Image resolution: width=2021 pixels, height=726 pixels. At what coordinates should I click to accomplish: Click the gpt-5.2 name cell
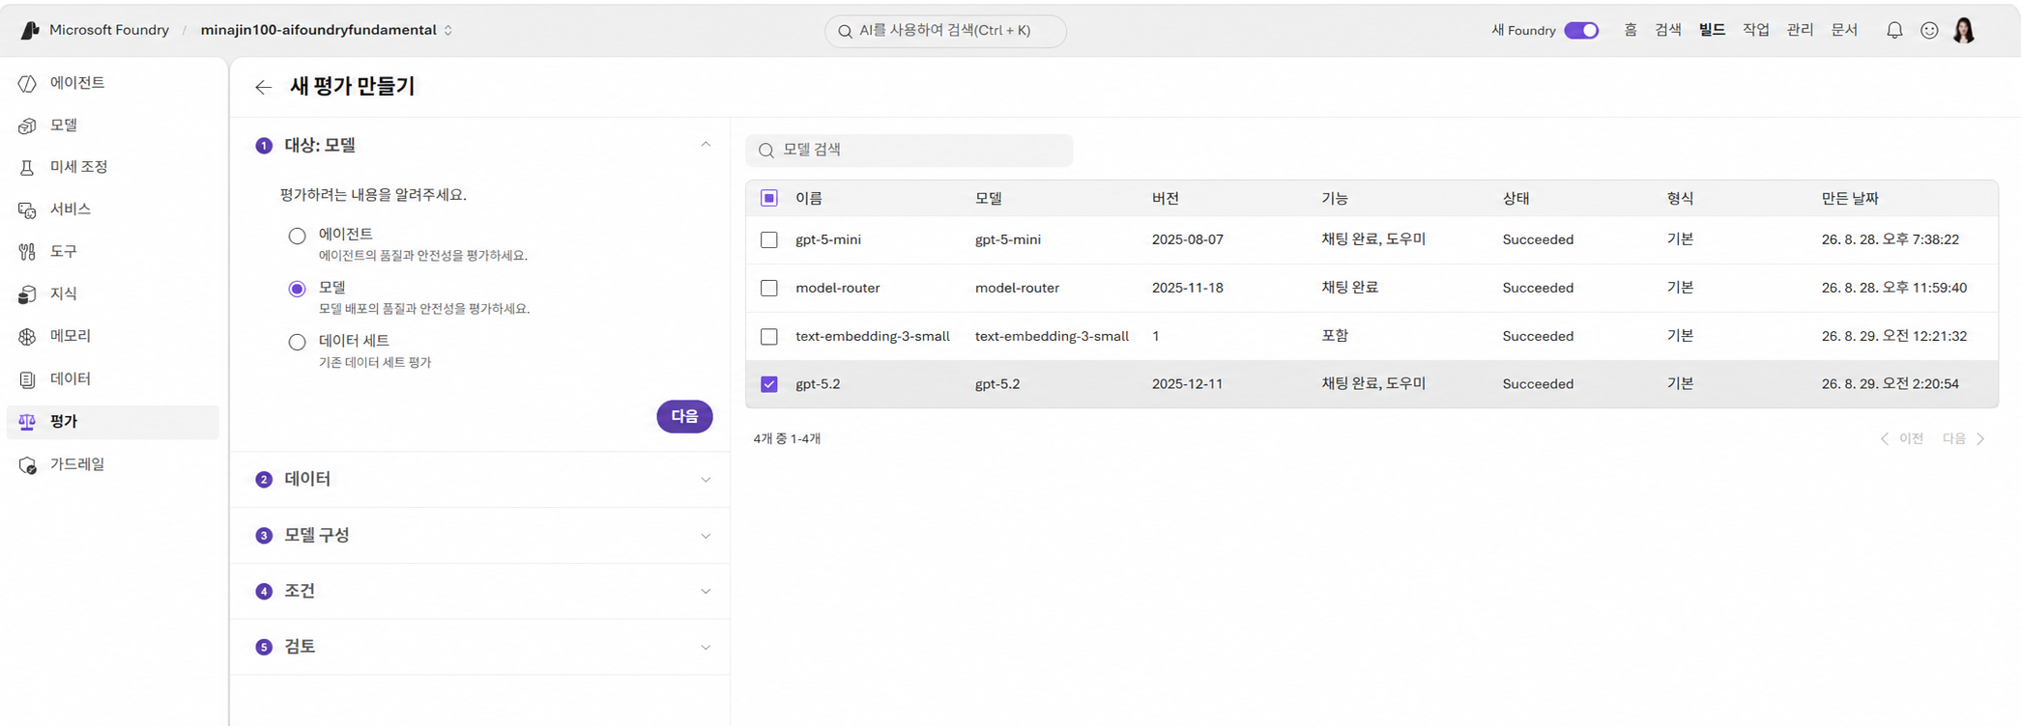818,384
